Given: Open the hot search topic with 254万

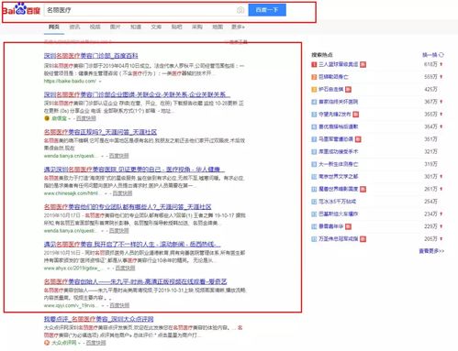Looking at the screenshot, I should (337, 202).
